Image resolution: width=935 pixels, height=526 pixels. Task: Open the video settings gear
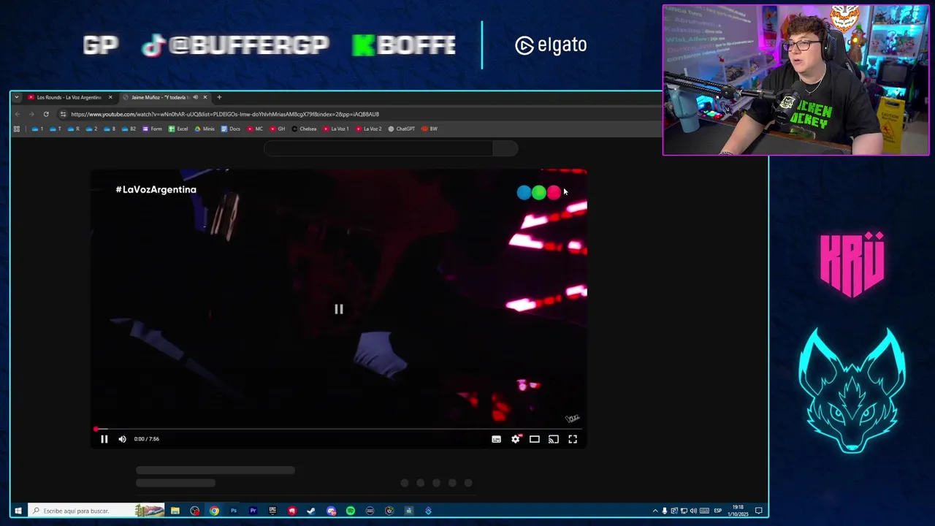(x=516, y=439)
